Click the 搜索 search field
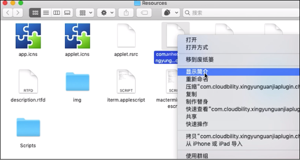The height and width of the screenshot is (160, 300). 241,13
